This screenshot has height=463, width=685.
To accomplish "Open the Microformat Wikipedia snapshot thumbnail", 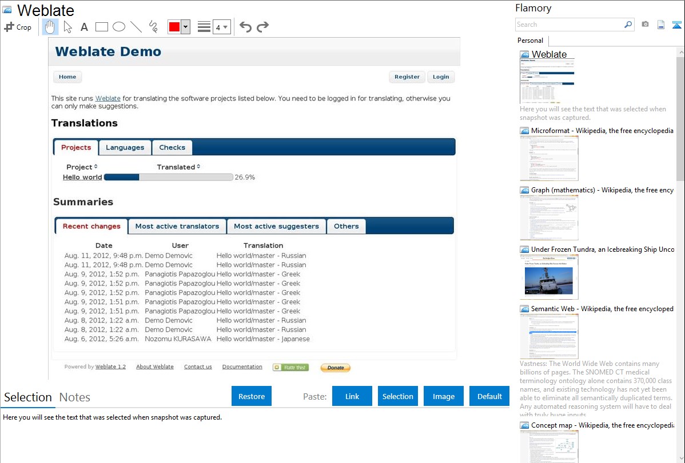I will [549, 158].
